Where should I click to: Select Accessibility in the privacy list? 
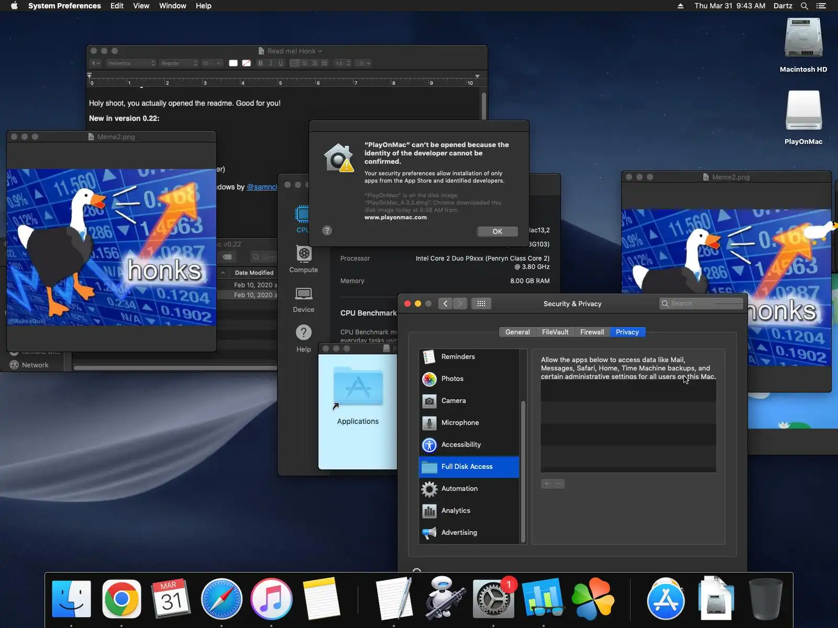469,444
